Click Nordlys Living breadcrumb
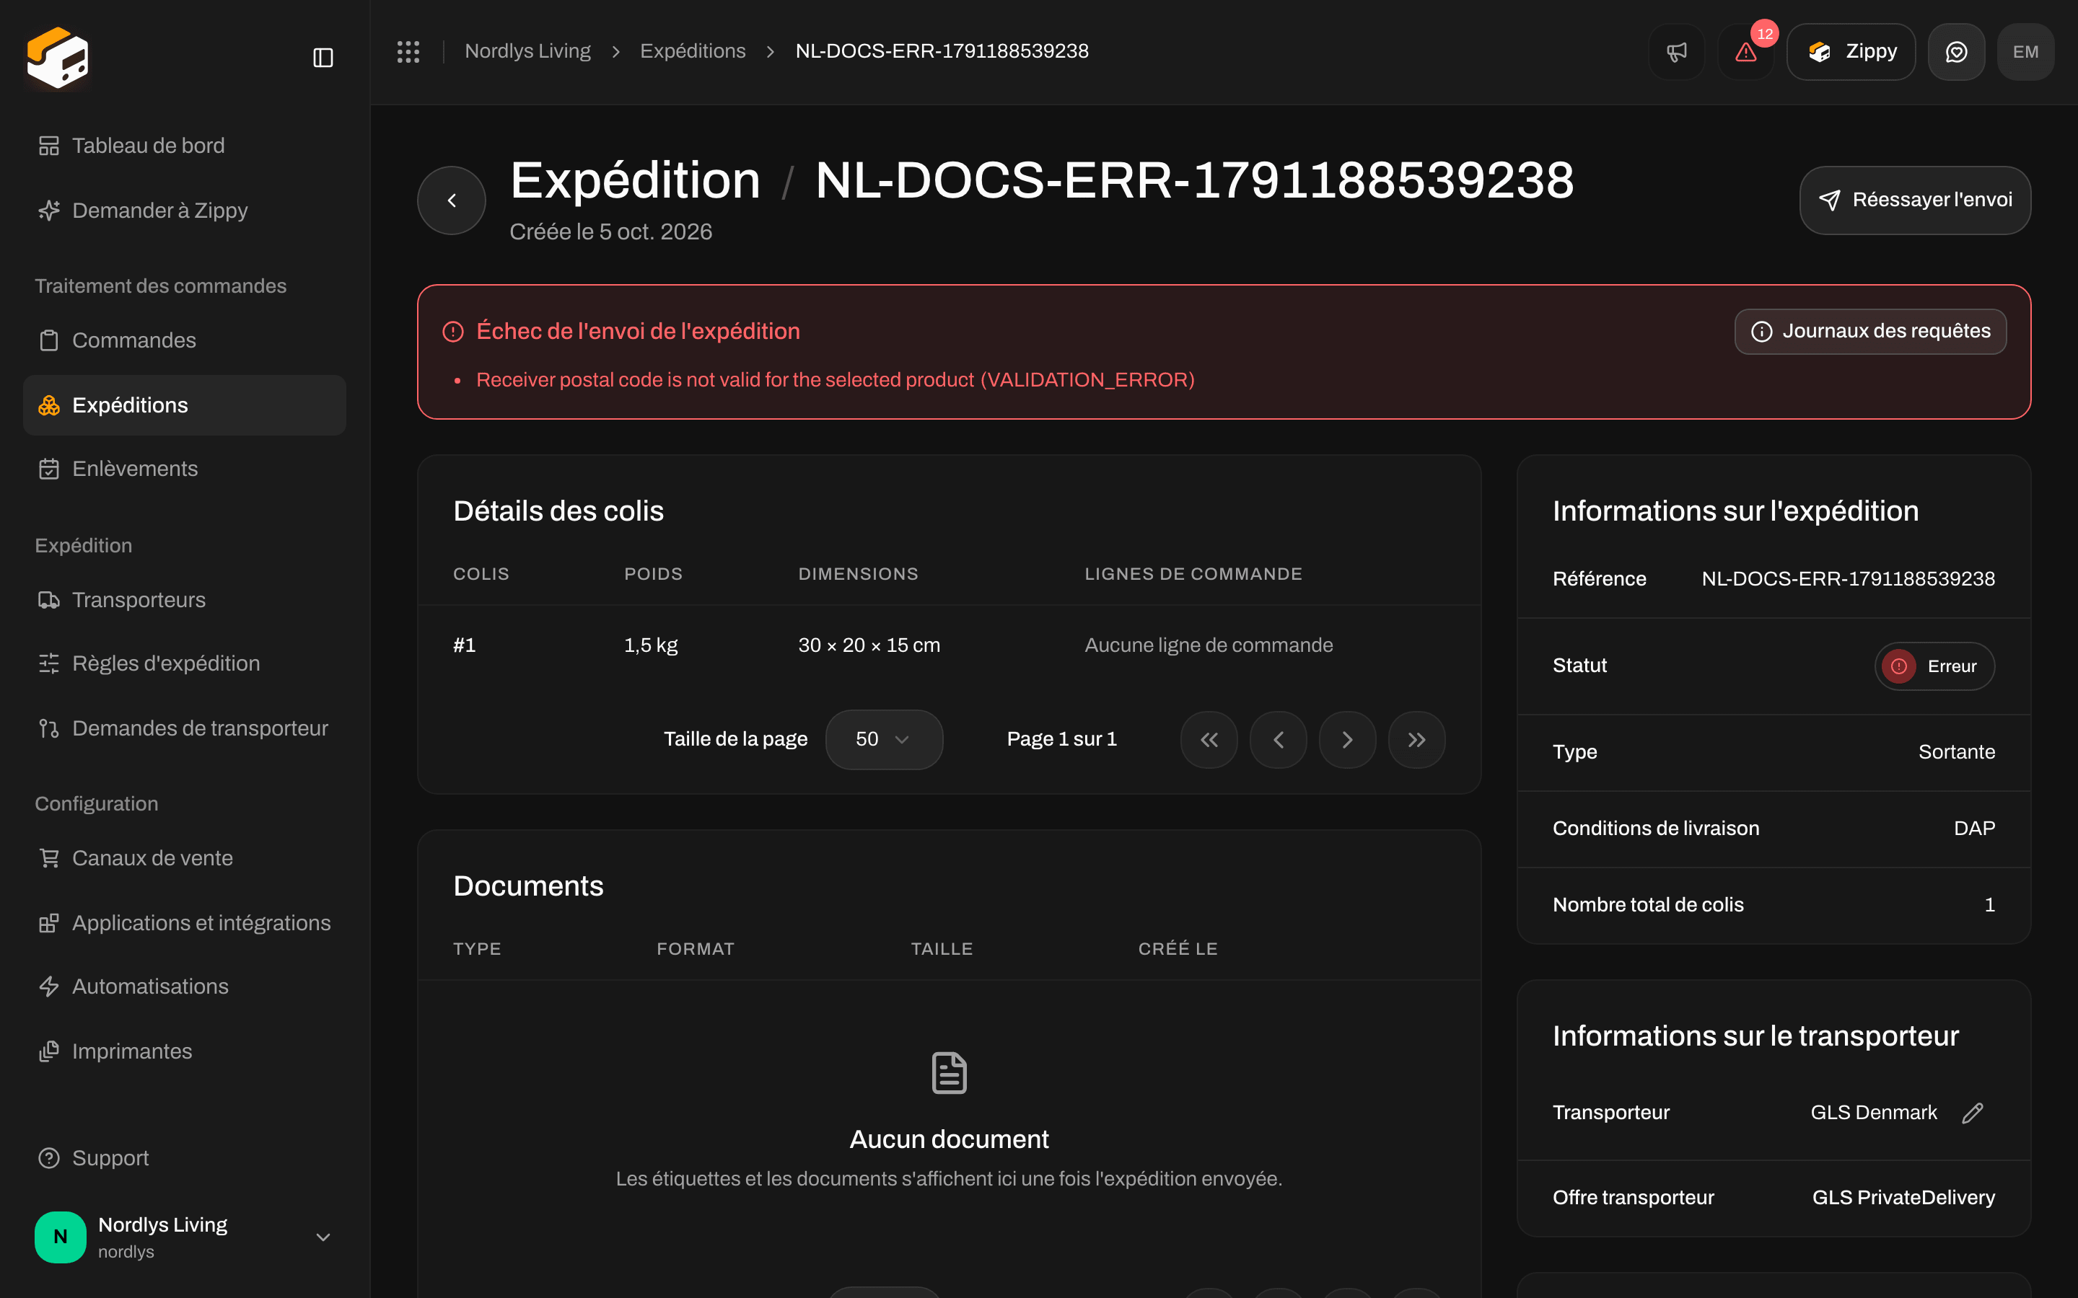 pyautogui.click(x=527, y=51)
